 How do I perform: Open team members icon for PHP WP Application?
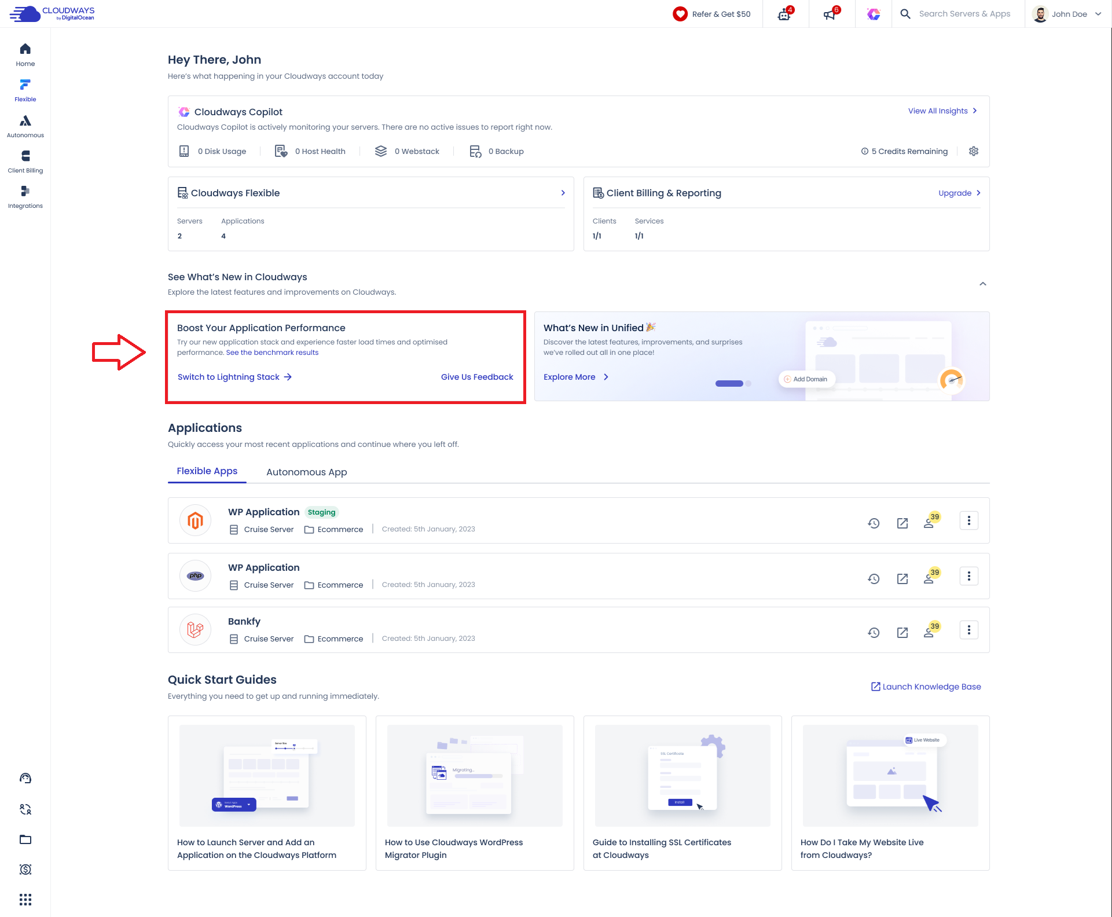(931, 576)
